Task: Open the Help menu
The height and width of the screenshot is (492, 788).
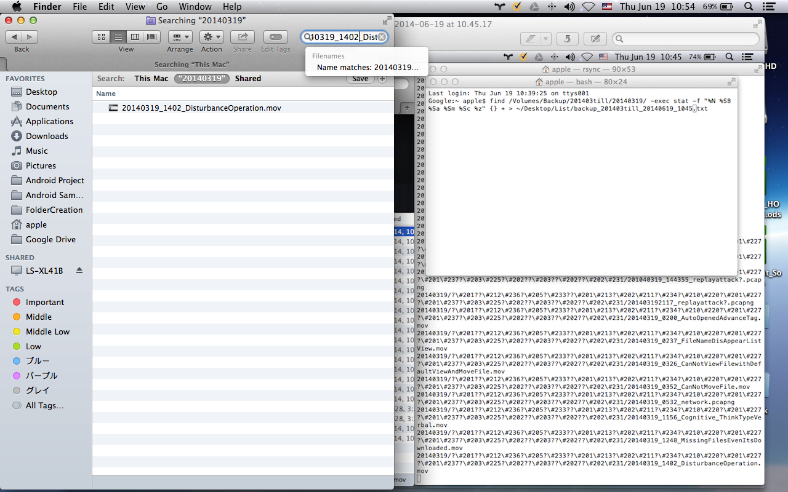Action: (x=232, y=7)
